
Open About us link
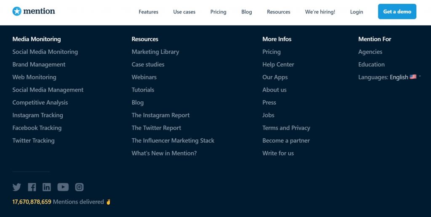point(274,90)
